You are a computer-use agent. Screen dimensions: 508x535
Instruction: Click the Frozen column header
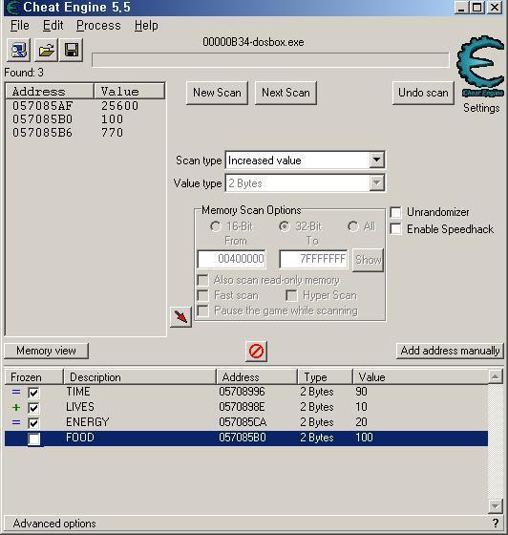point(34,377)
